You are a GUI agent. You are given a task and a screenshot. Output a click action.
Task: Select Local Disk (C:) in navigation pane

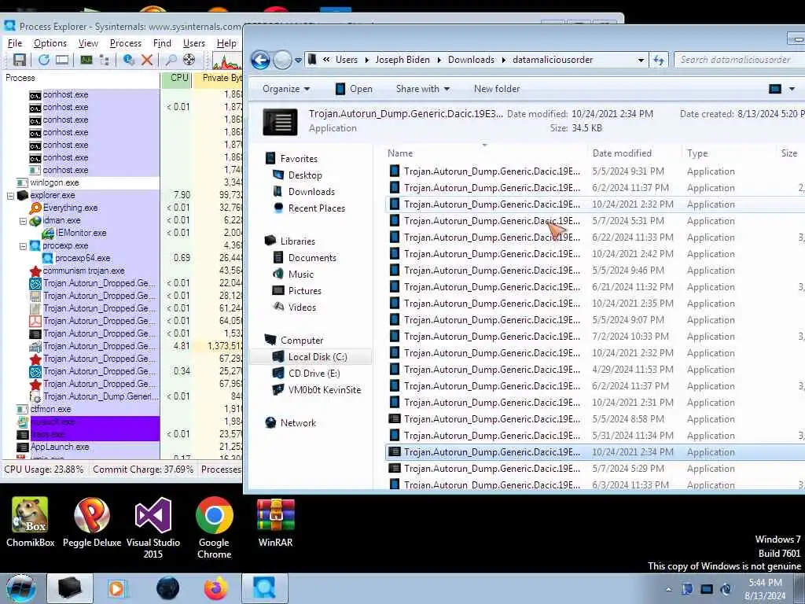(311, 357)
